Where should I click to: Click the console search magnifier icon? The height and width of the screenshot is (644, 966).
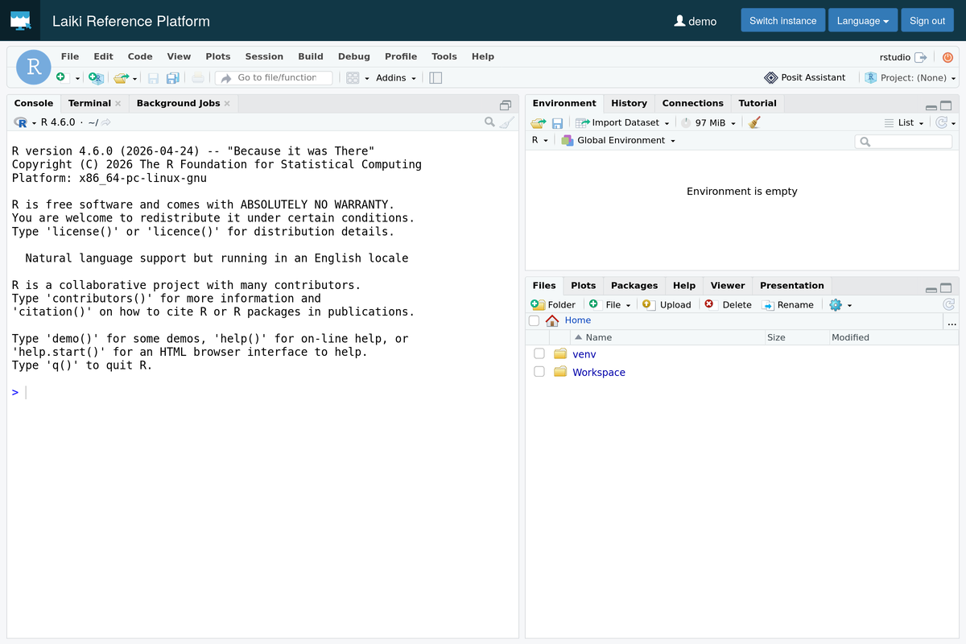489,122
